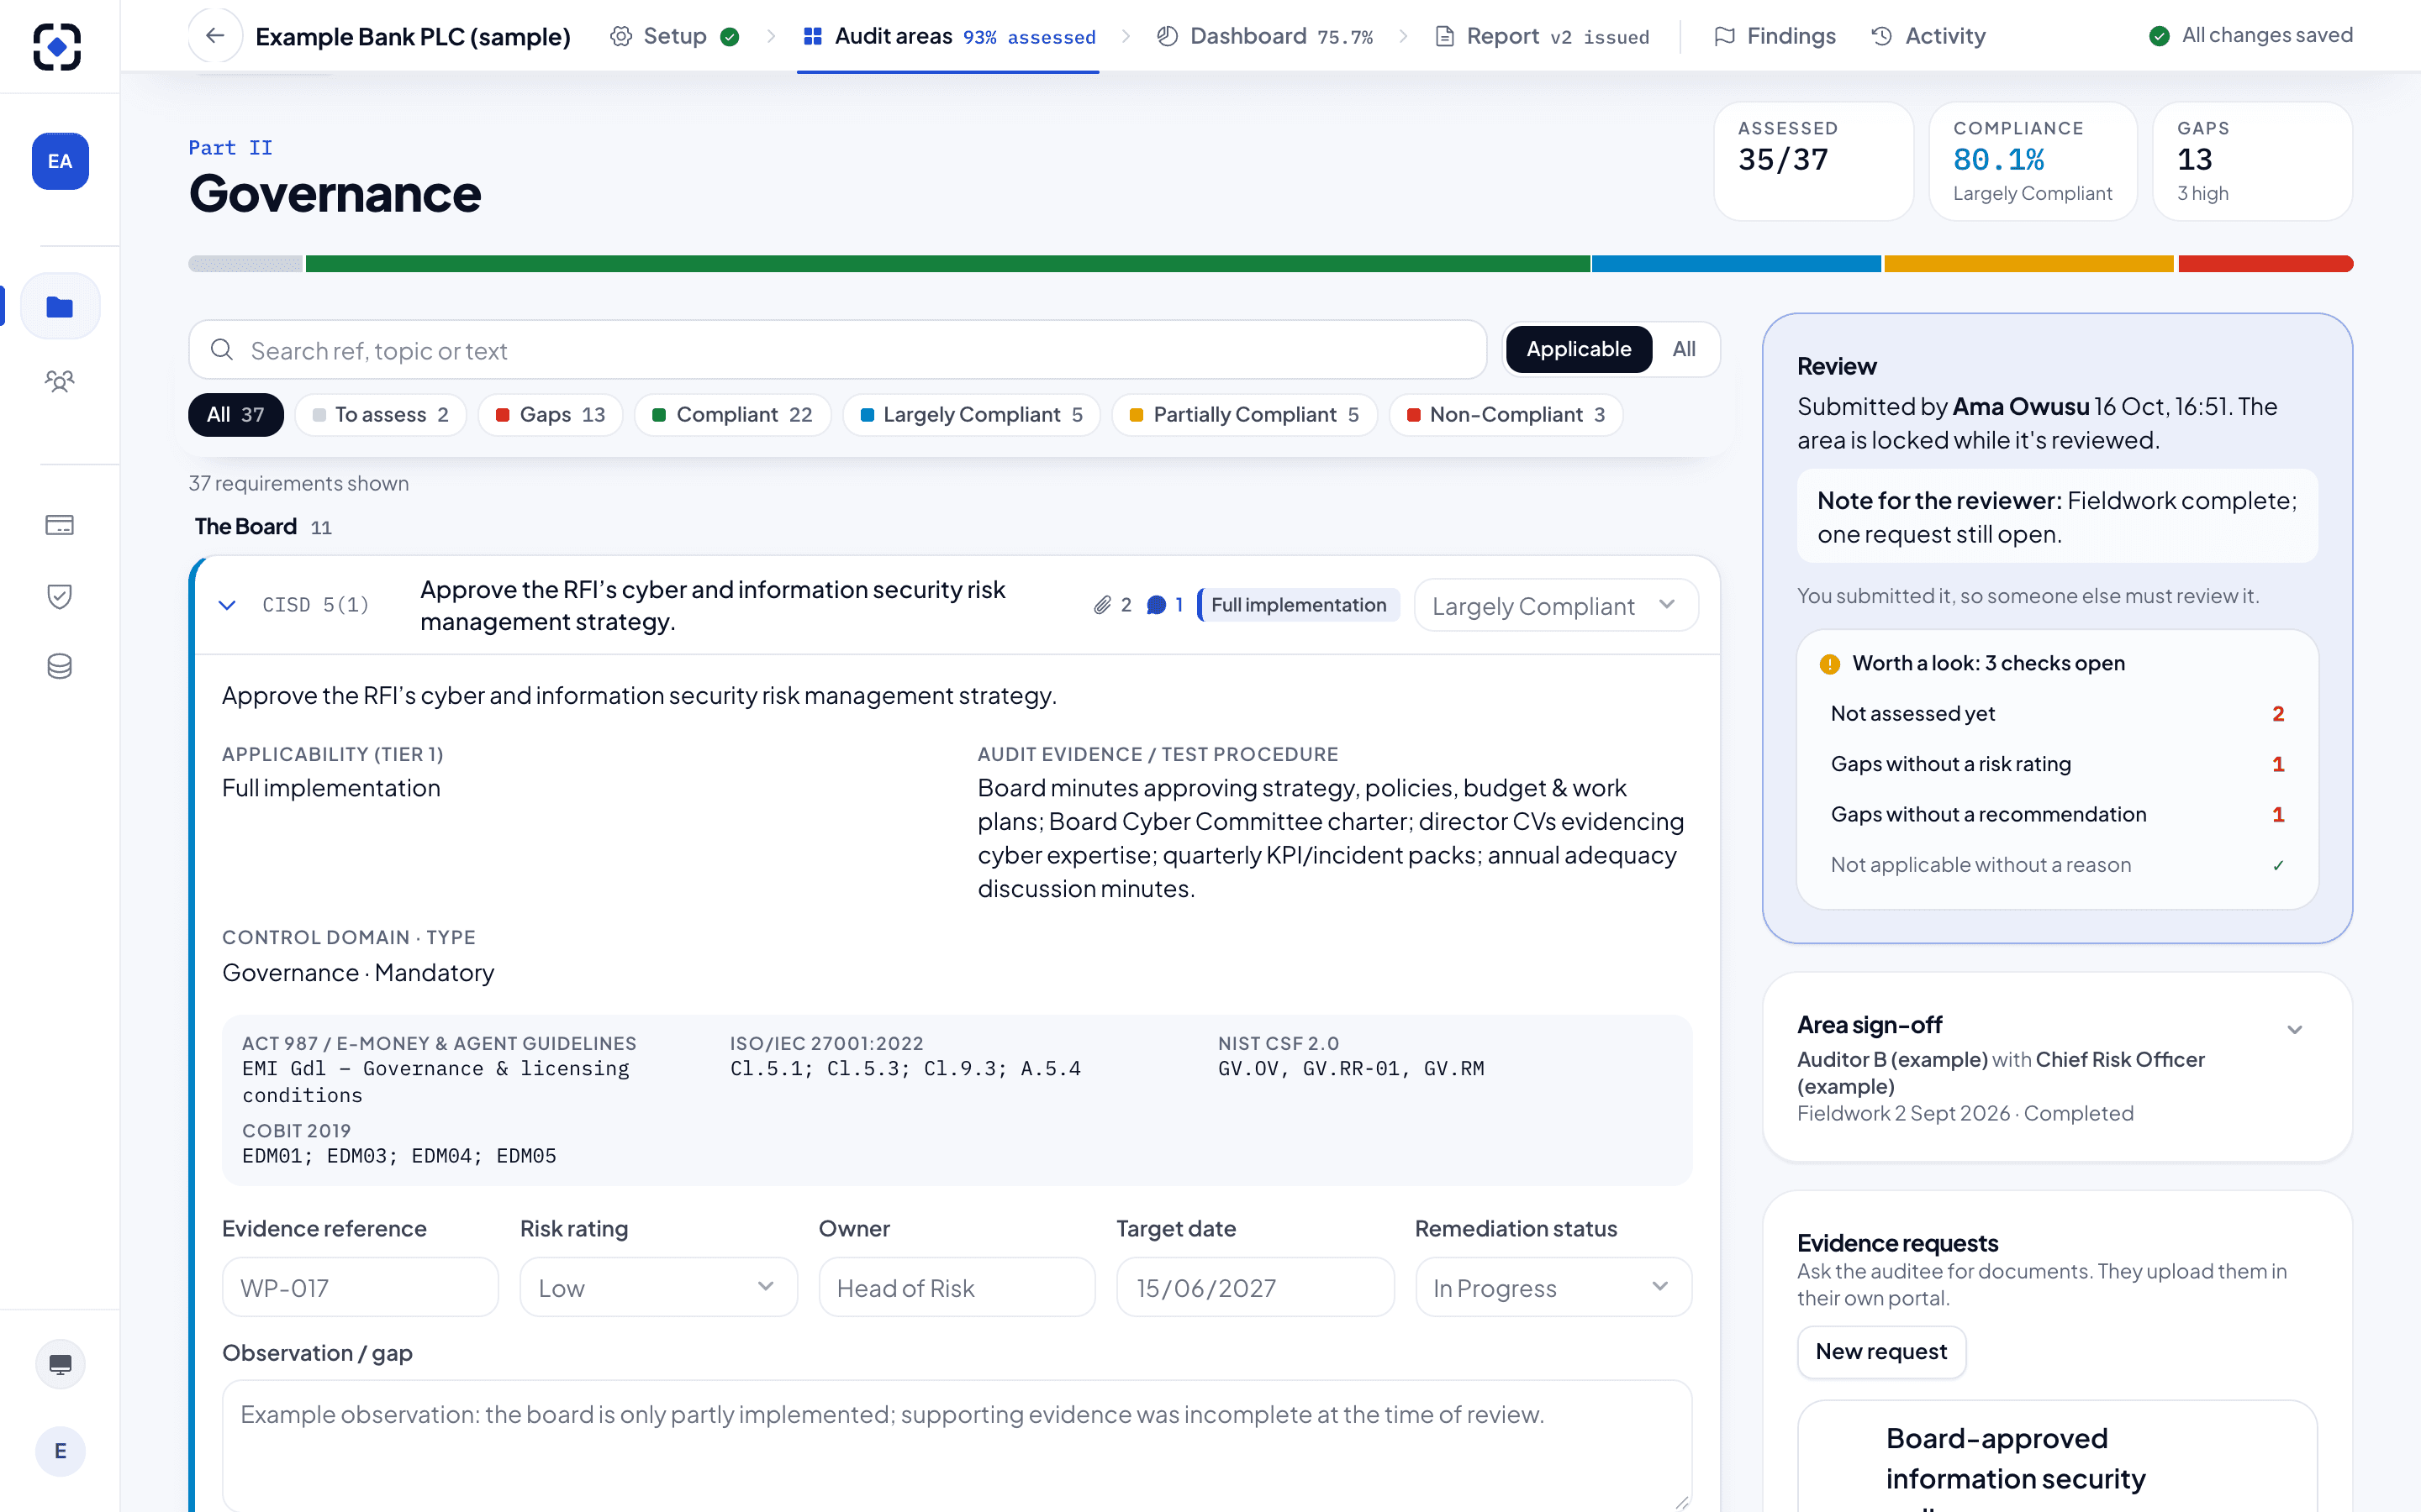
Task: Open the comment bubble on CISD 5(1)
Action: 1157,605
